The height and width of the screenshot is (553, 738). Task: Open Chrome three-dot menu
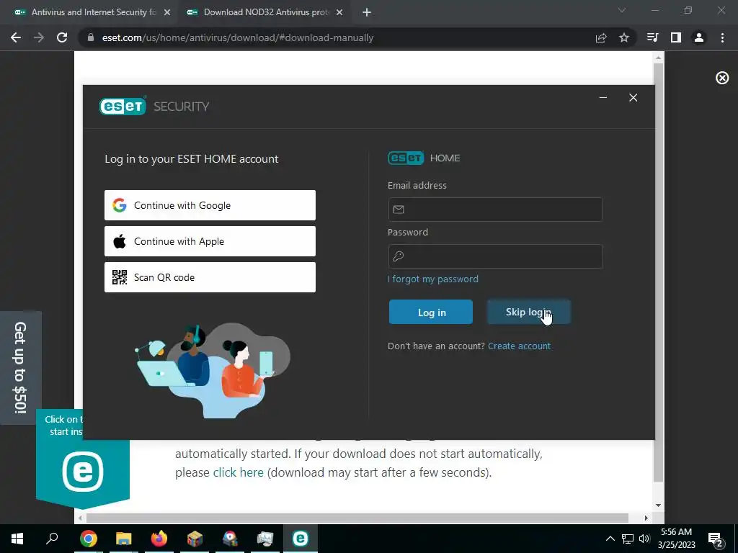[x=722, y=37]
